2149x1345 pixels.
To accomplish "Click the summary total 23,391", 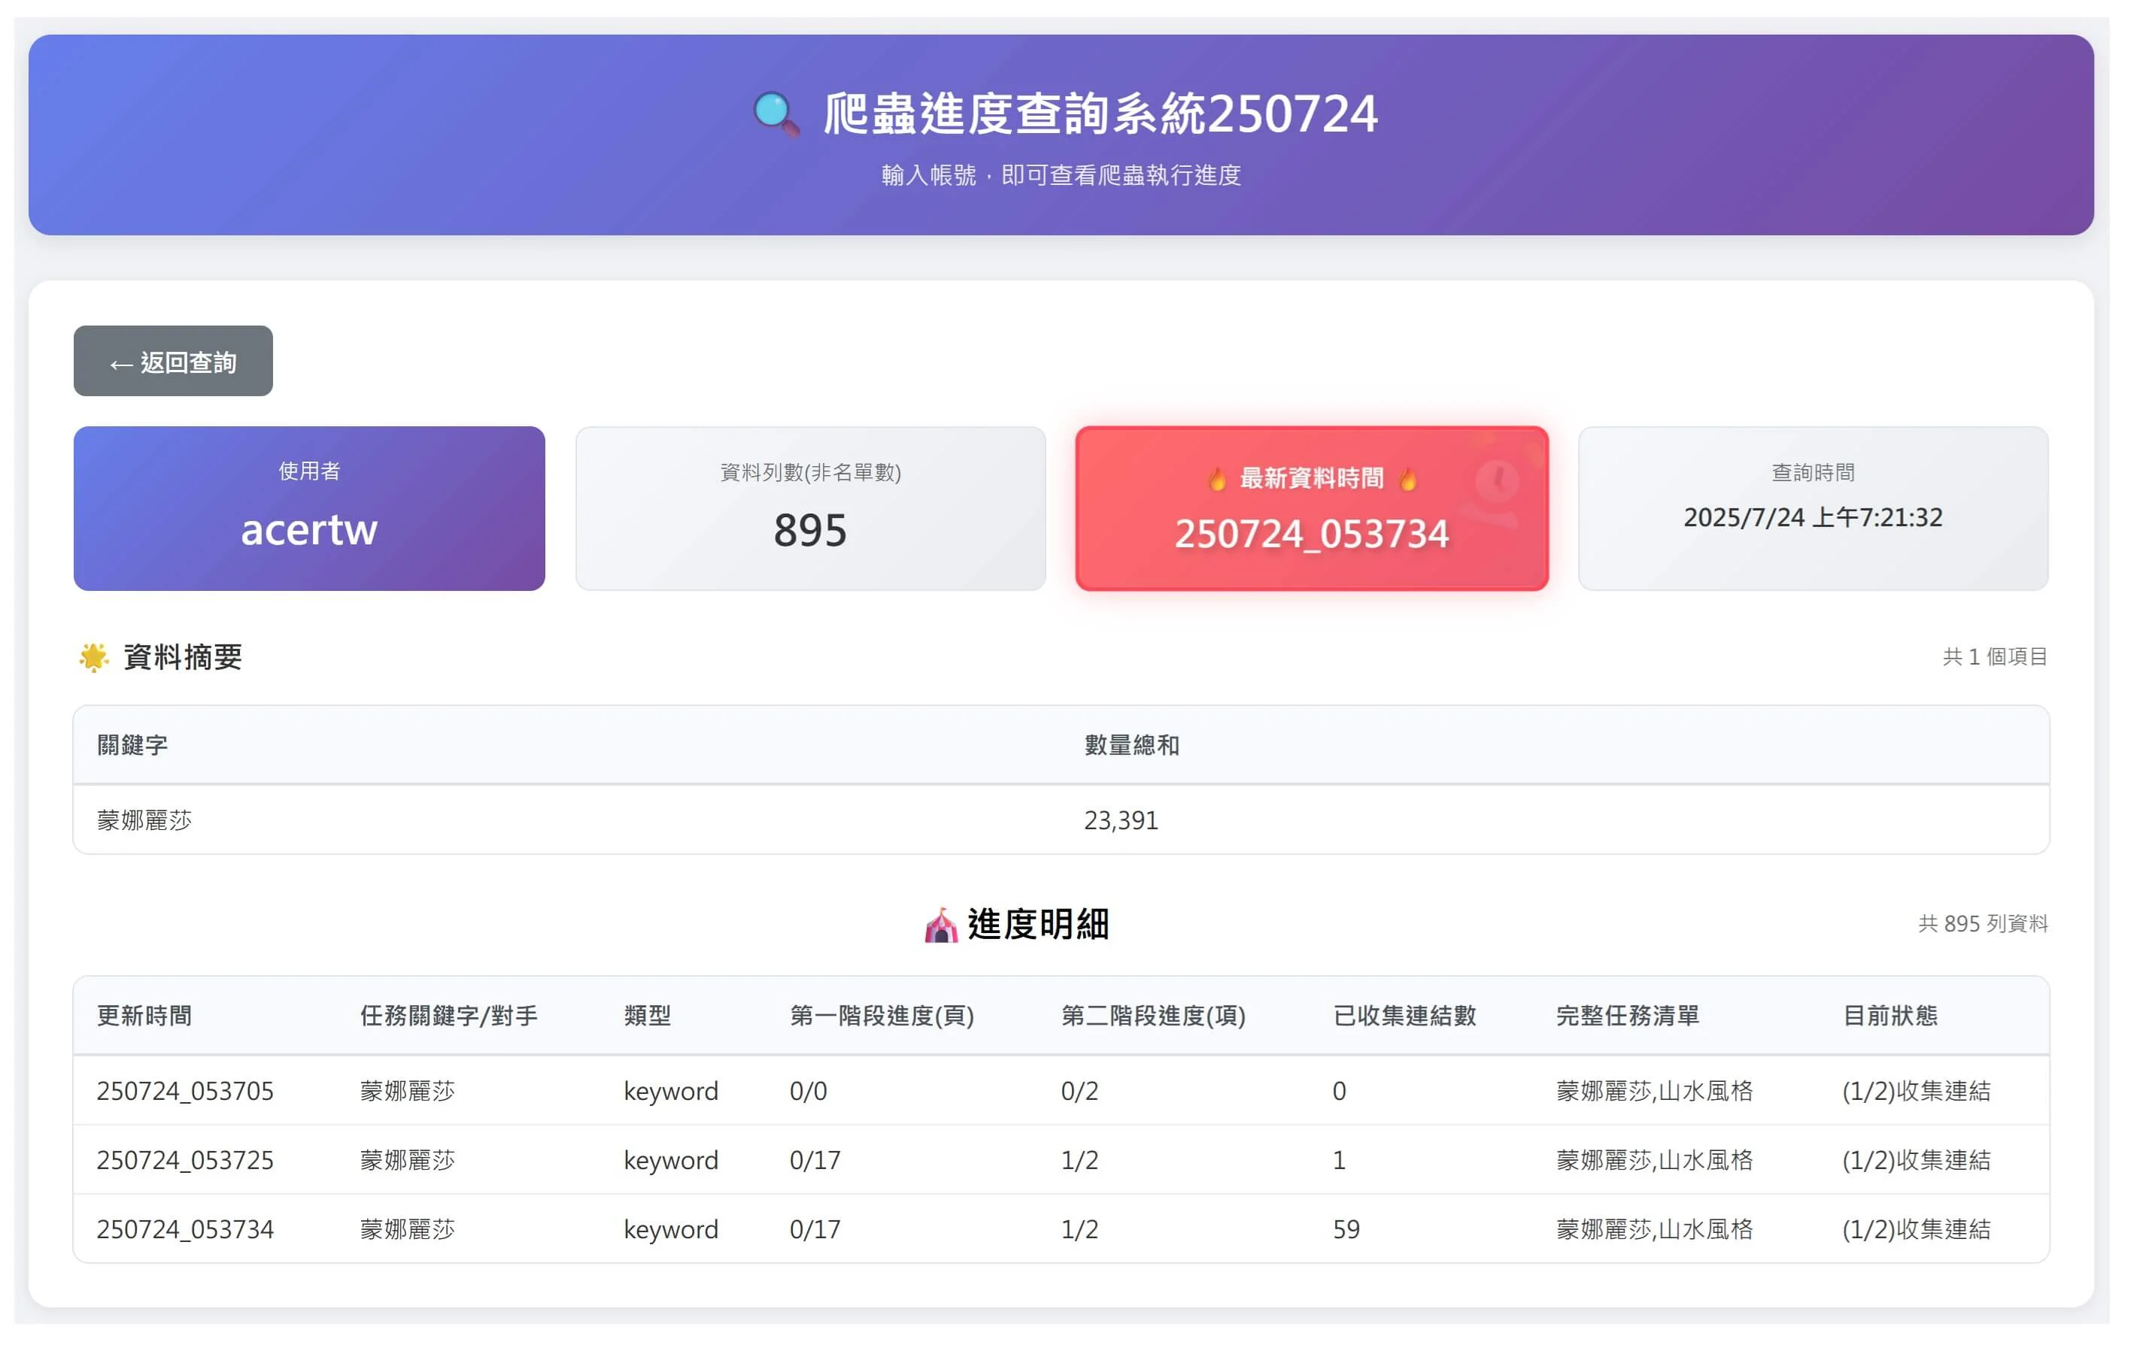I will (1120, 820).
